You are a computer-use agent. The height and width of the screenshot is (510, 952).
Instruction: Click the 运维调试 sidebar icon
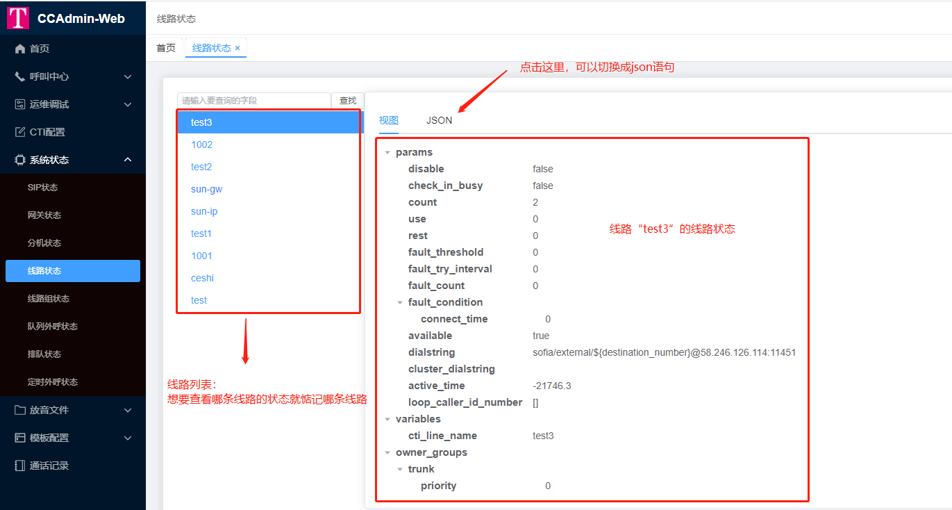point(20,104)
